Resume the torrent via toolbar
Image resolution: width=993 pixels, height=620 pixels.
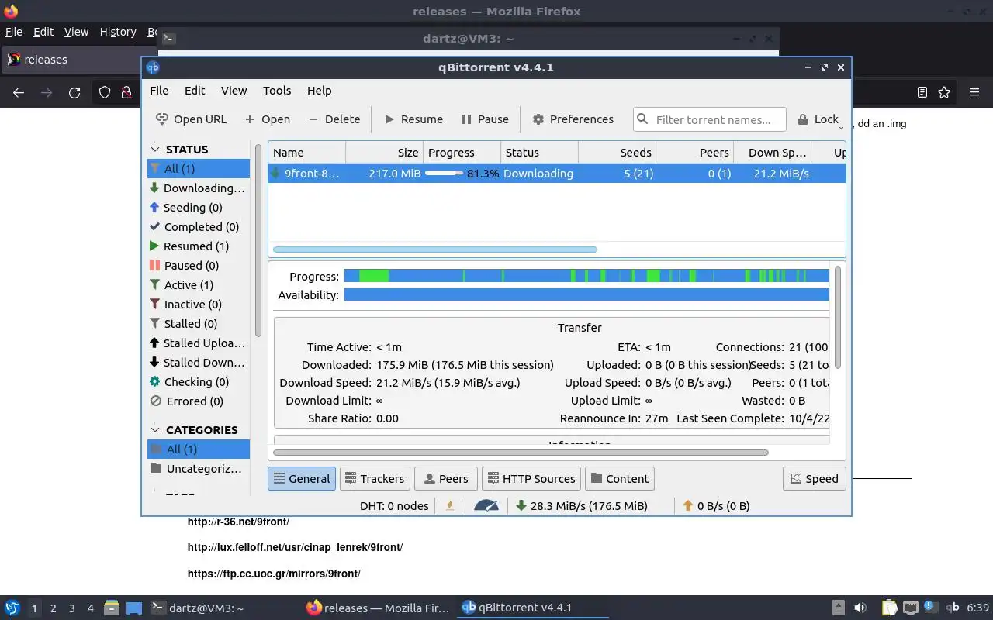pos(413,119)
